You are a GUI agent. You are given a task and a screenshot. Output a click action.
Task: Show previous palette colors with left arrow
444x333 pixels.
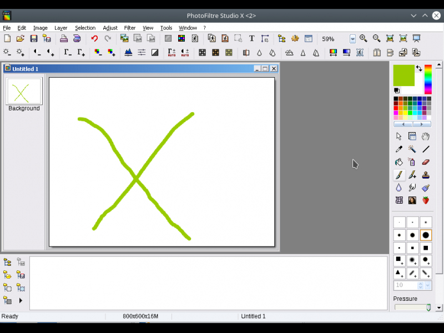point(403,124)
